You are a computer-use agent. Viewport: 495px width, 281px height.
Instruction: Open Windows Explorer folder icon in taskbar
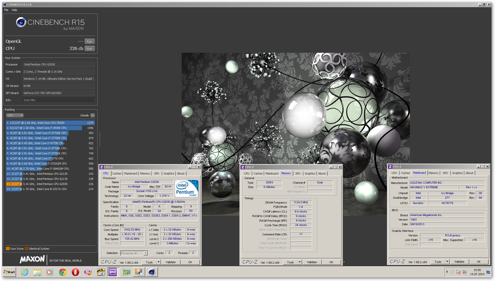[37, 272]
